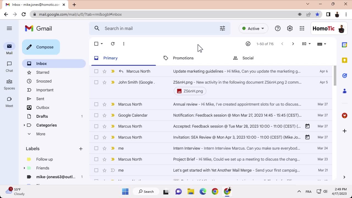The height and width of the screenshot is (198, 352).
Task: Click the Compose button
Action: 41,47
